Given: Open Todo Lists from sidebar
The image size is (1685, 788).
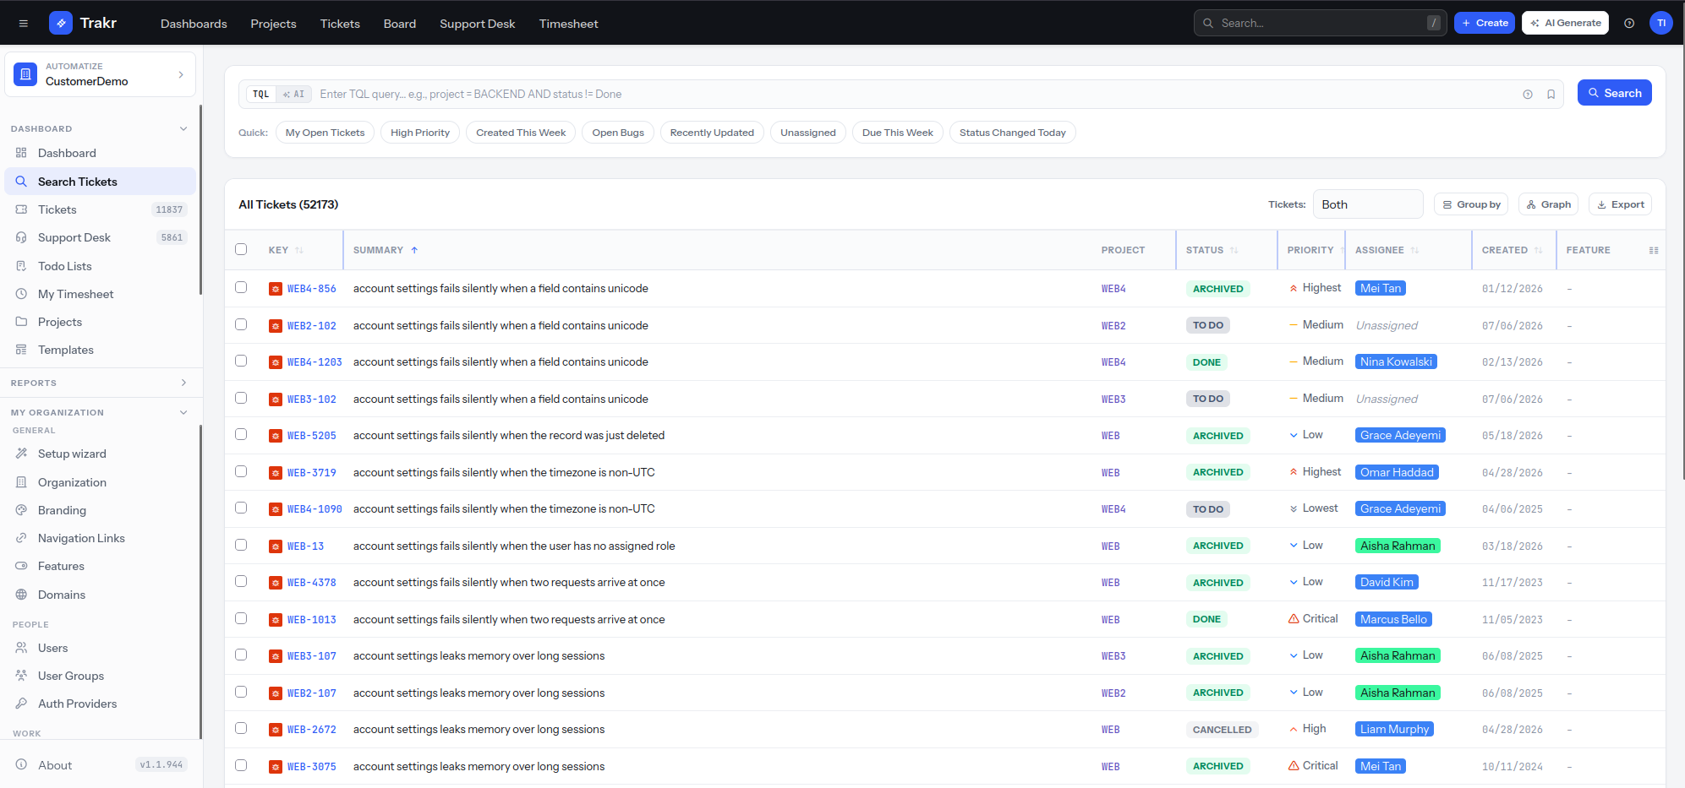Looking at the screenshot, I should [x=100, y=266].
